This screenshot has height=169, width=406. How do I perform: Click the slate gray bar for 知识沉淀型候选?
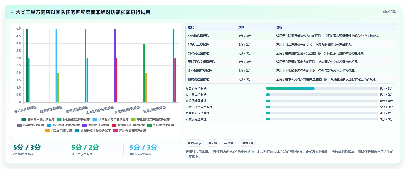coord(86,65)
